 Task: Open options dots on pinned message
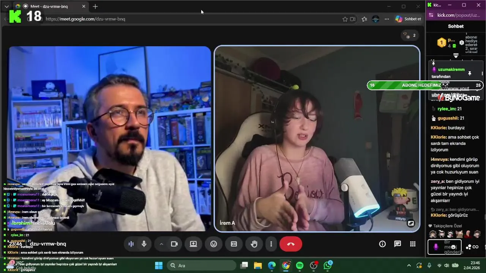[482, 74]
